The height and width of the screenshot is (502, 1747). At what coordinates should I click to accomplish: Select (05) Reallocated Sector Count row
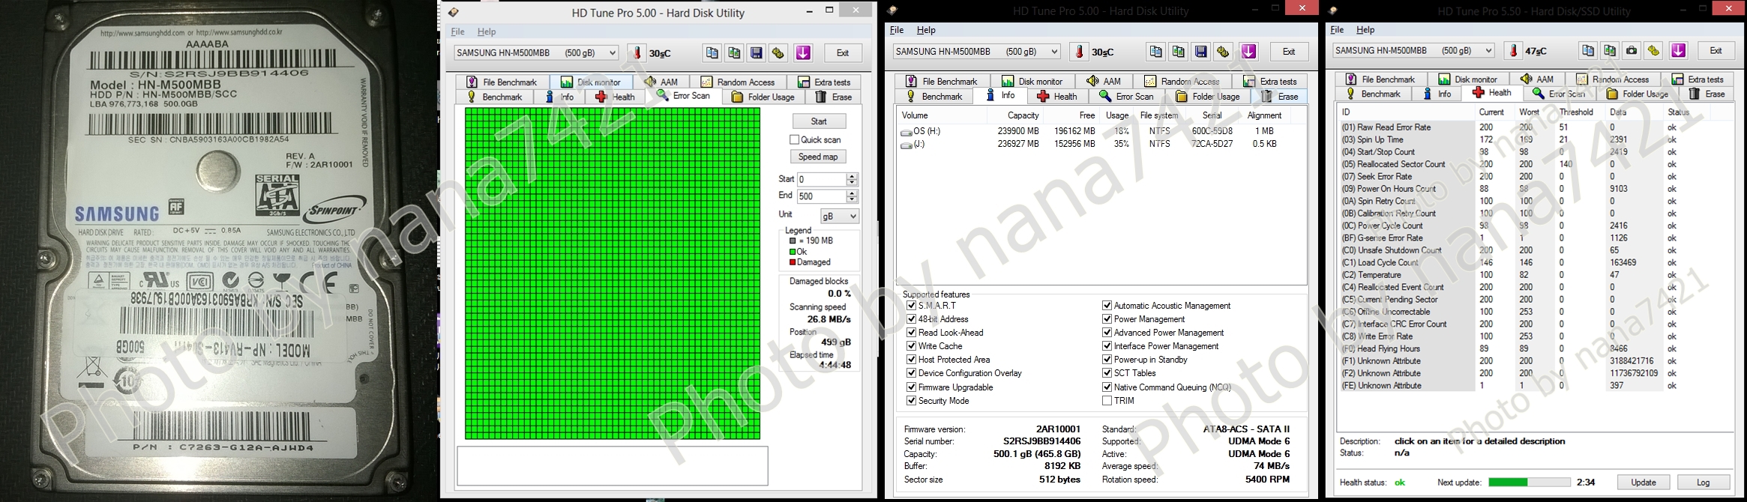click(x=1536, y=164)
